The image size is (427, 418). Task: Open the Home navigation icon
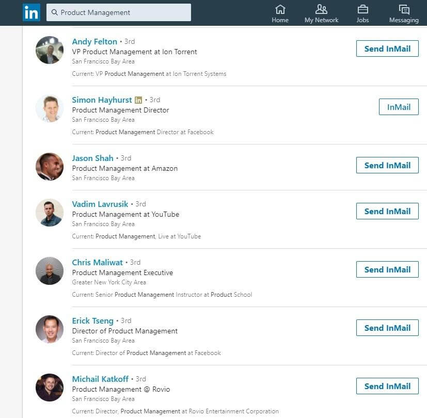(x=280, y=9)
